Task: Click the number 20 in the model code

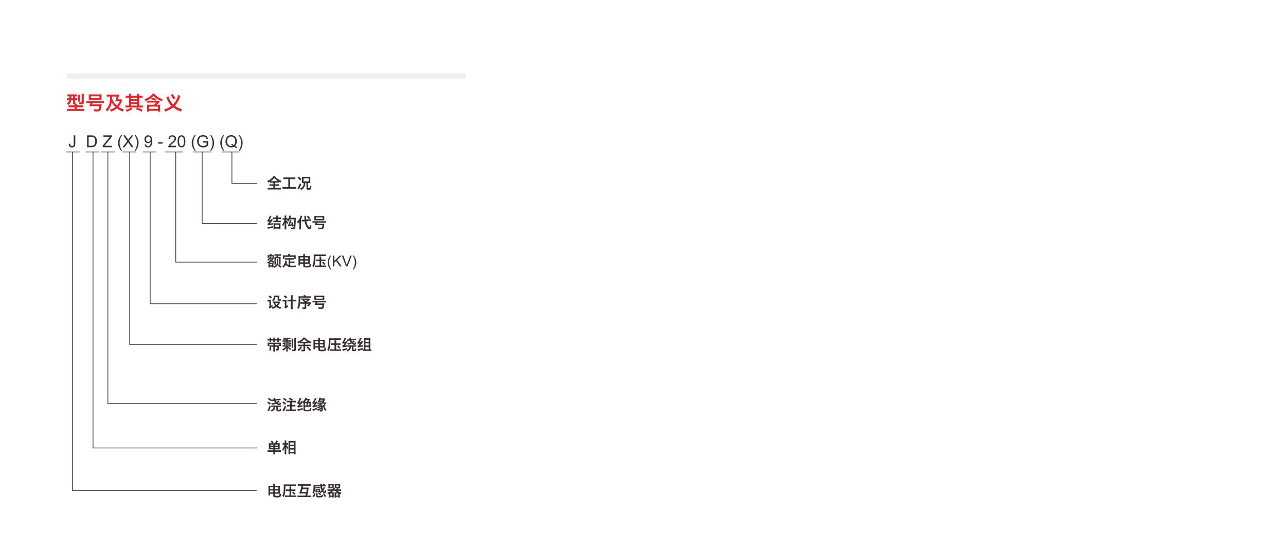Action: pos(176,142)
